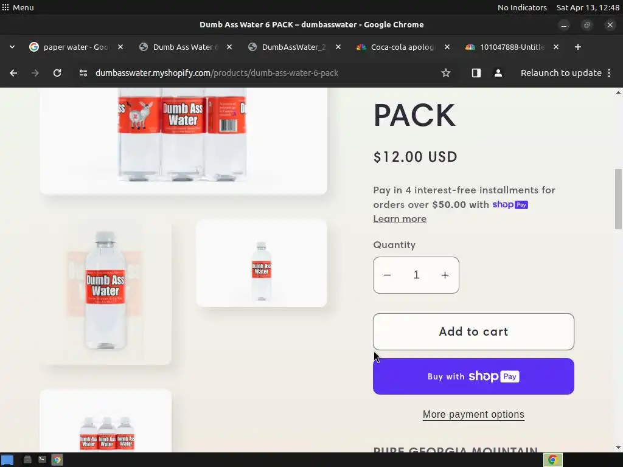Viewport: 623px width, 467px height.
Task: Click scrollbar down arrow
Action: [618, 448]
